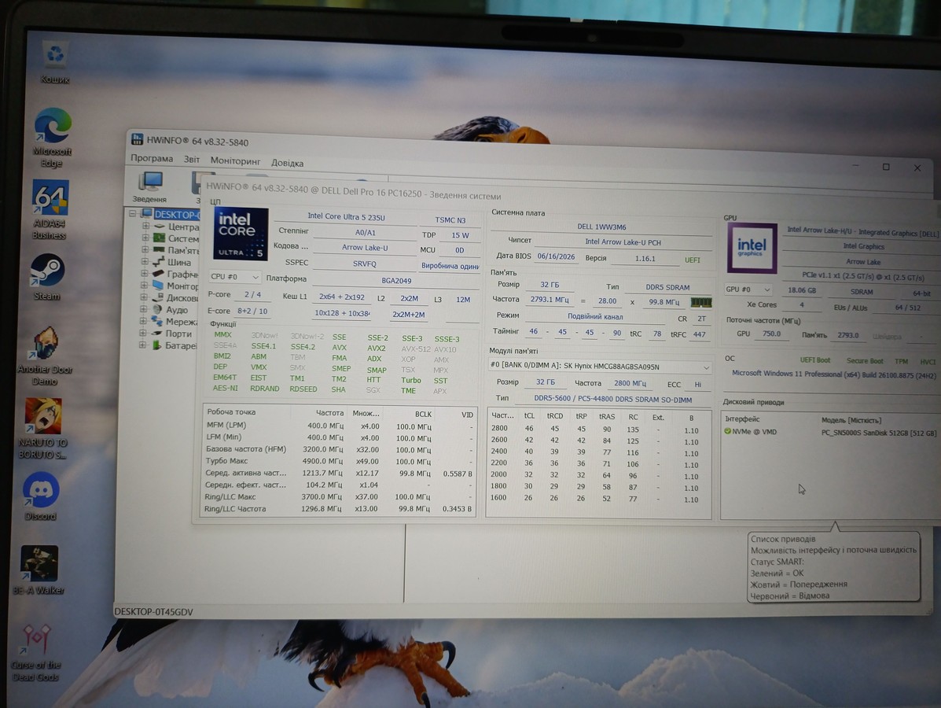The height and width of the screenshot is (708, 941).
Task: Click the HVCI indicator
Action: (928, 362)
